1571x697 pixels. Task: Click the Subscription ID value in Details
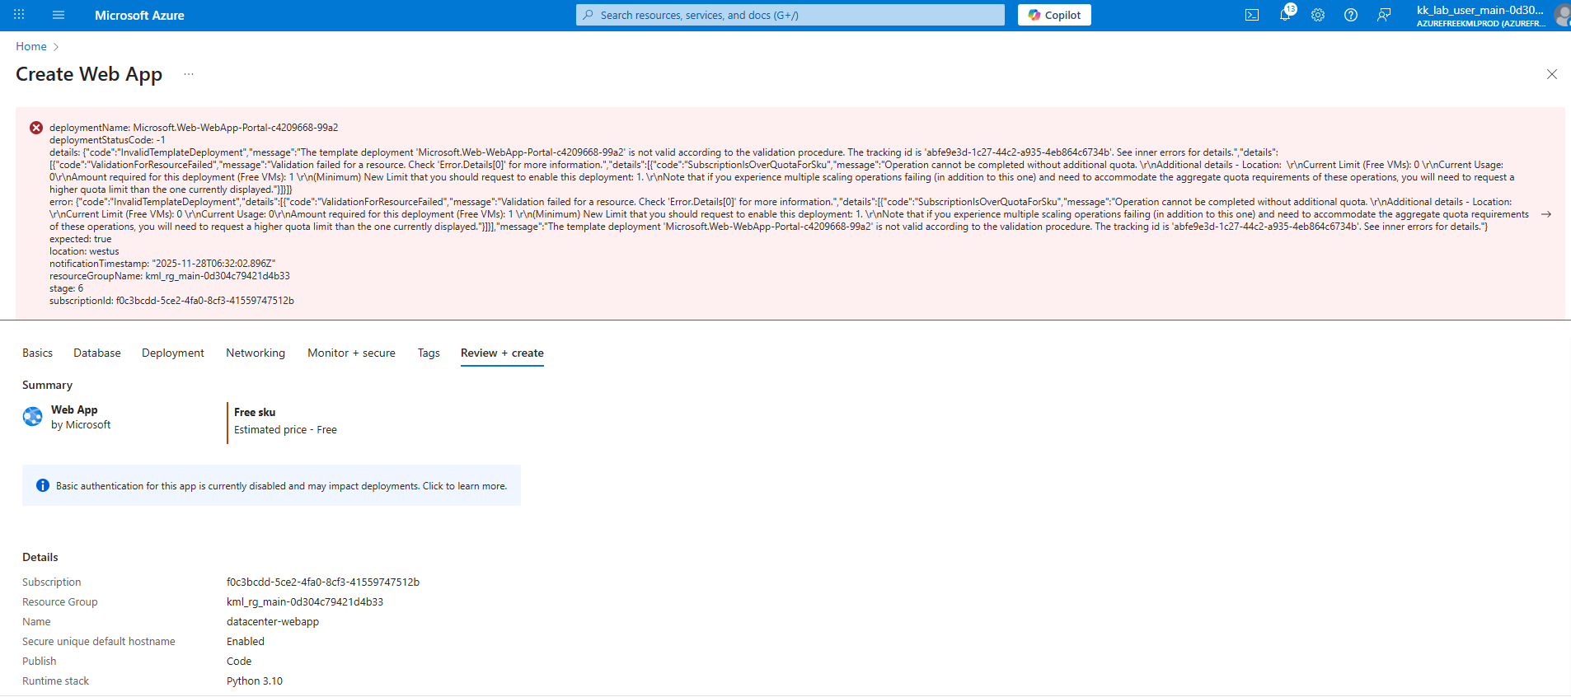coord(323,582)
